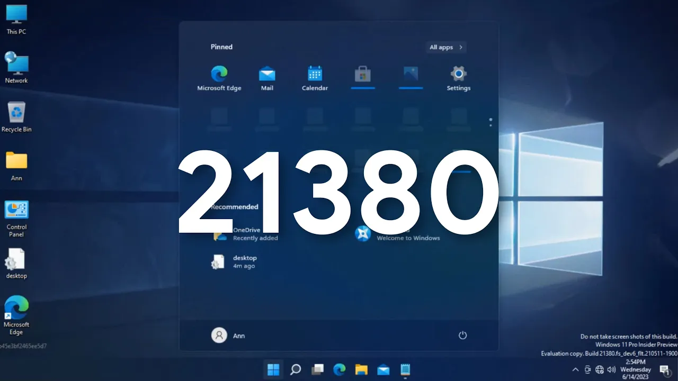678x381 pixels.
Task: Open Microsoft Edge from pinned apps
Action: coord(219,78)
